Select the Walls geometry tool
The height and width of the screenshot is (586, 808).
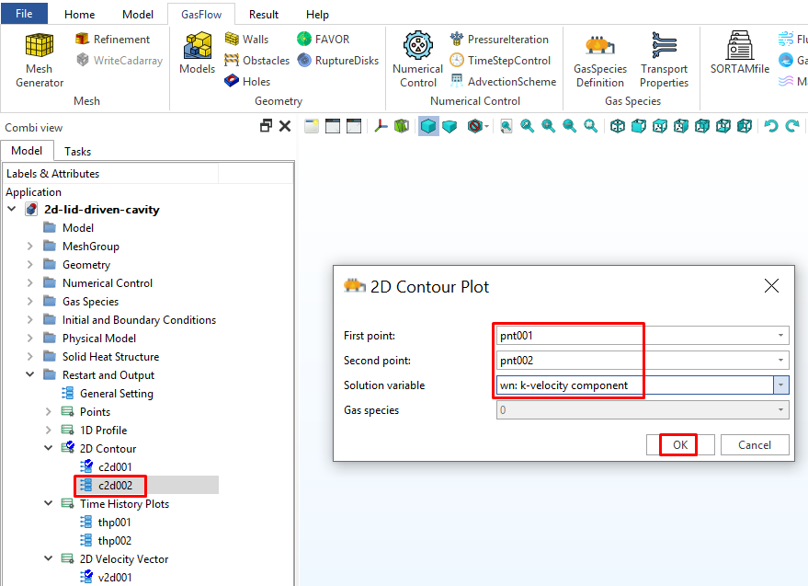point(233,40)
